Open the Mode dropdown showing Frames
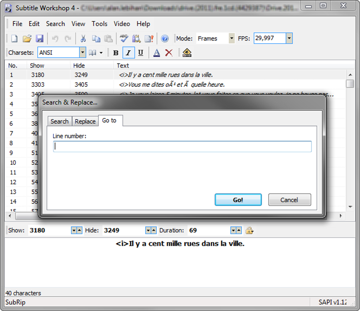The image size is (360, 311). [232, 38]
